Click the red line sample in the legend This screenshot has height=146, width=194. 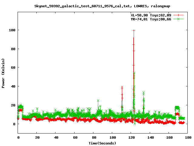tap(178, 15)
